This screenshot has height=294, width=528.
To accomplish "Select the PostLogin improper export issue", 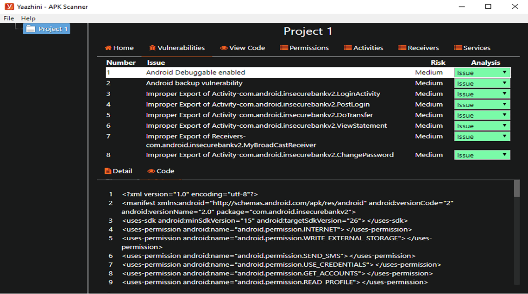I will click(x=308, y=104).
